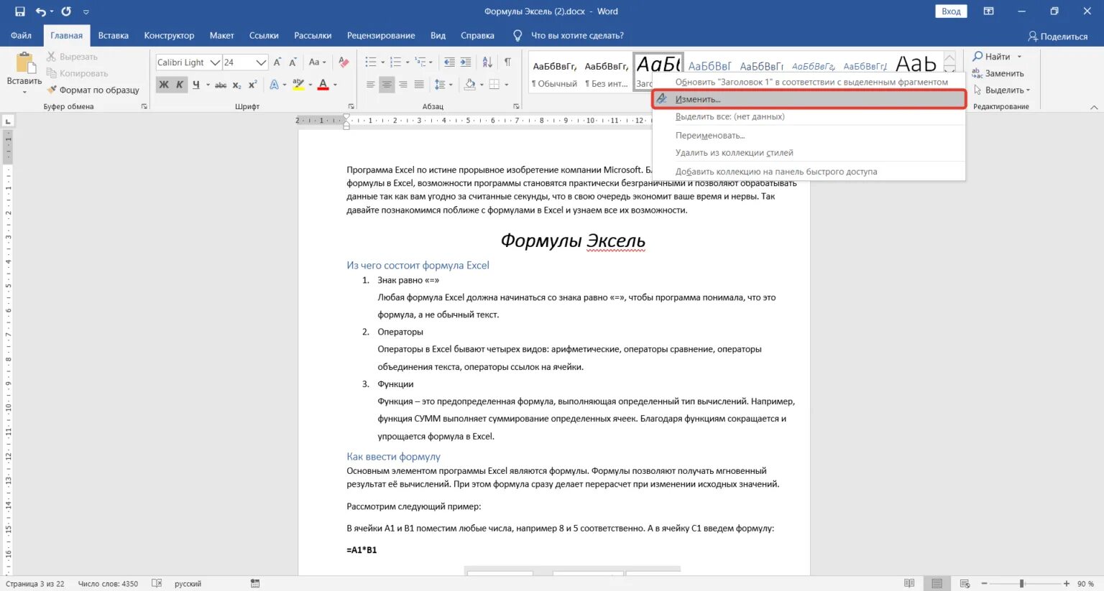
Task: Expand the Select (Выделить) dropdown
Action: click(x=1002, y=90)
